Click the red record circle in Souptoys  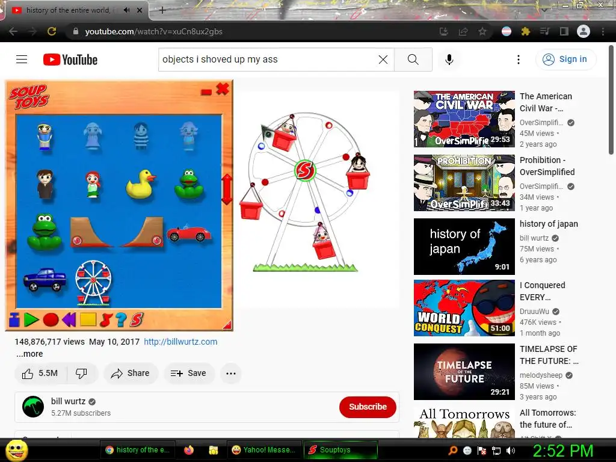tap(51, 320)
